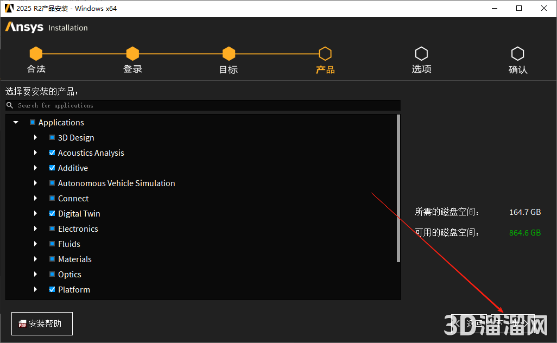Click the search magnifier icon
Screen dimensions: 557x343
point(10,105)
